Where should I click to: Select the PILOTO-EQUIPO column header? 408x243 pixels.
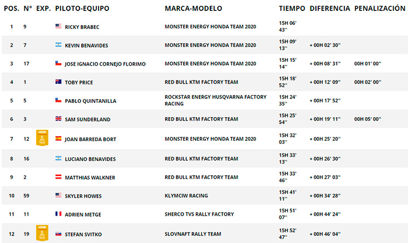pyautogui.click(x=82, y=8)
